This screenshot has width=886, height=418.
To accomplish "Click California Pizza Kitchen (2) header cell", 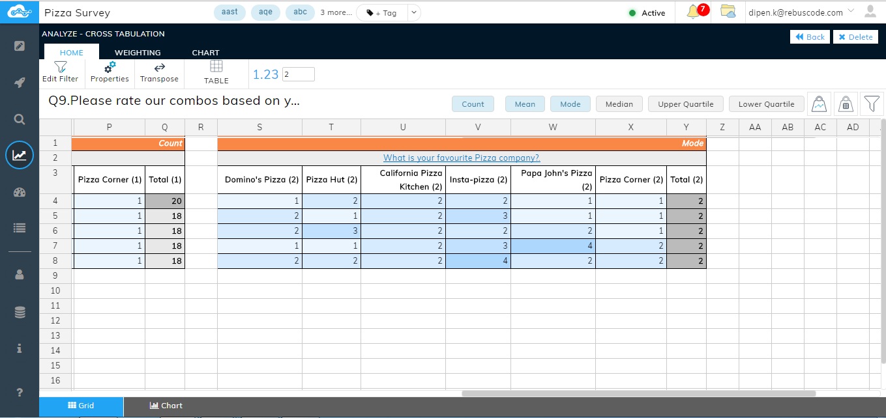I will 403,180.
